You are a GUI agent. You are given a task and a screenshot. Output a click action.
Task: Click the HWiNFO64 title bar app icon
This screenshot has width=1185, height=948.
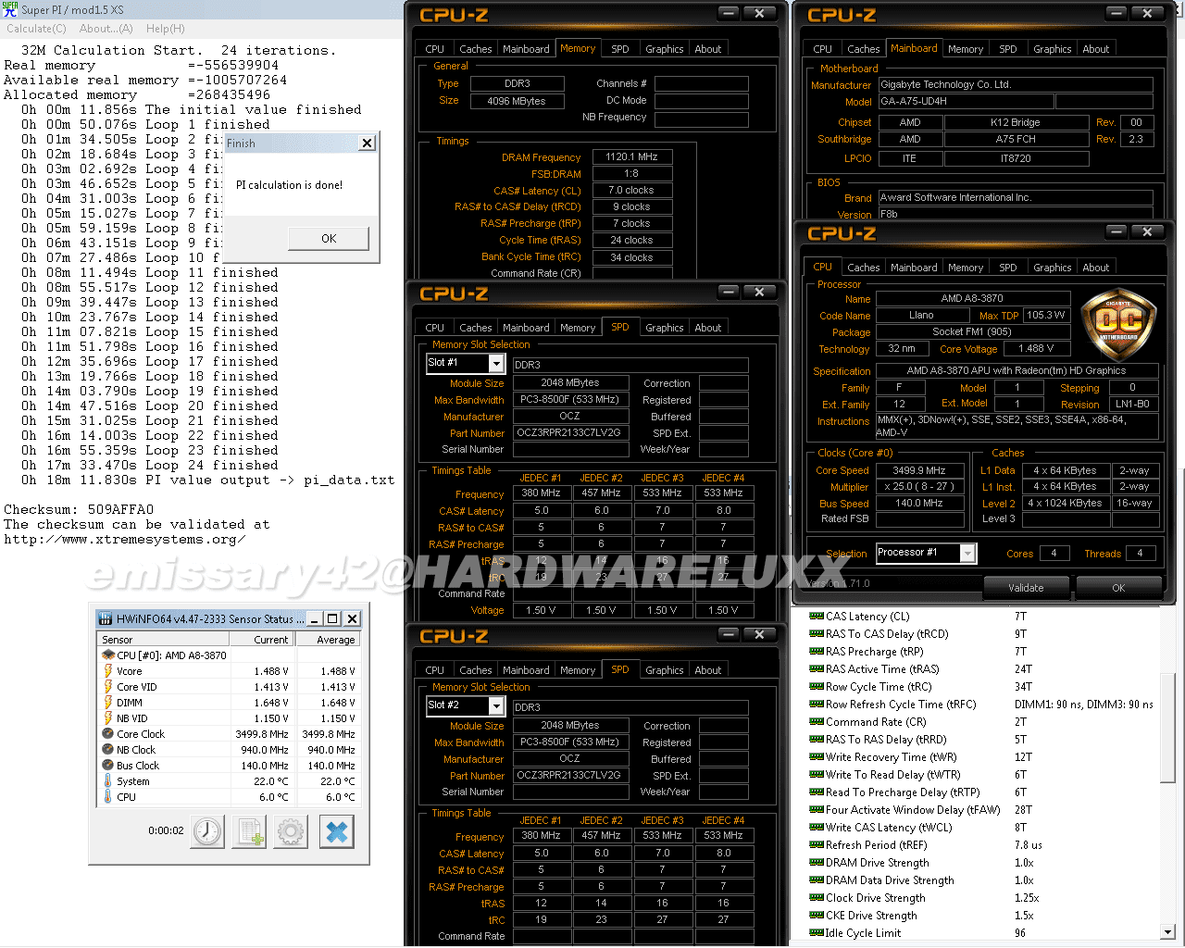point(106,618)
